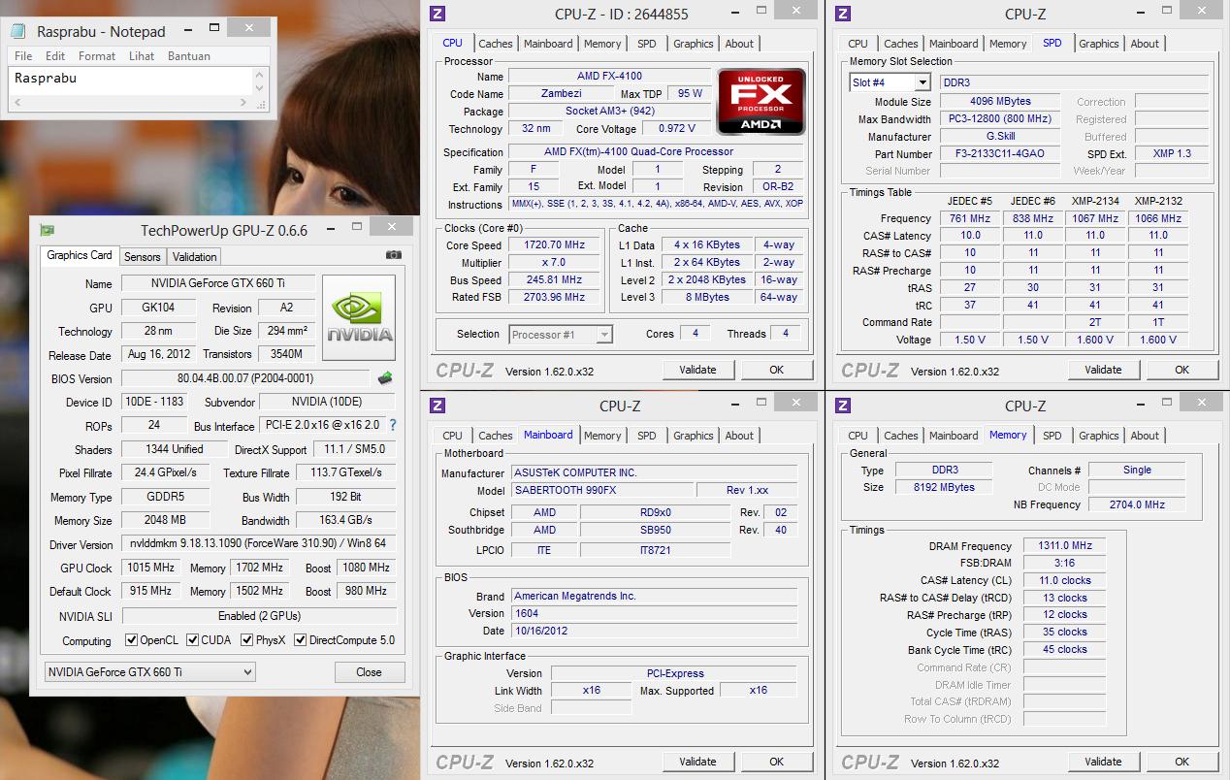Image resolution: width=1230 pixels, height=780 pixels.
Task: Click the Z title icon of the CPU-Z Mainboard window
Action: [437, 406]
